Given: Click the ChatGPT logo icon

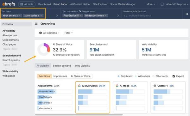Looking at the screenshot, I should point(155,86).
